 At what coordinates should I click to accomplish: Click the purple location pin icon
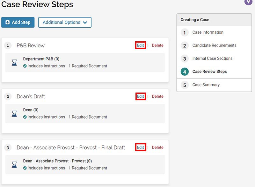[248, 2]
